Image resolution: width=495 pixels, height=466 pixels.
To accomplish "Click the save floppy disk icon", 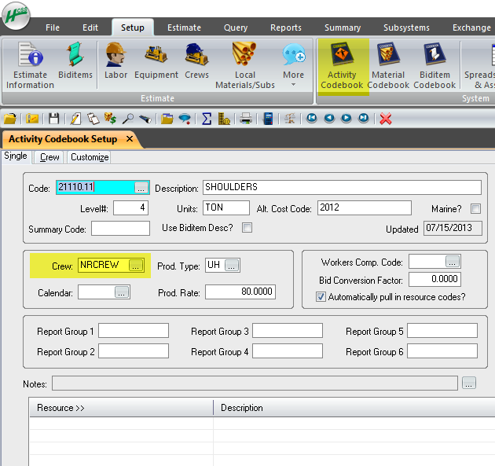I will coord(53,118).
